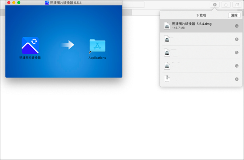This screenshot has width=244, height=160.
Task: Select the 迅捷图片转换器 app icon in installer window
Action: pyautogui.click(x=30, y=45)
